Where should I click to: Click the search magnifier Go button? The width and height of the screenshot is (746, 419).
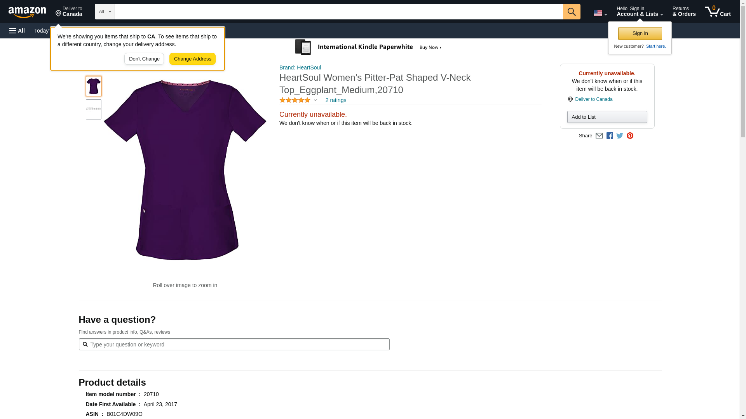571,12
